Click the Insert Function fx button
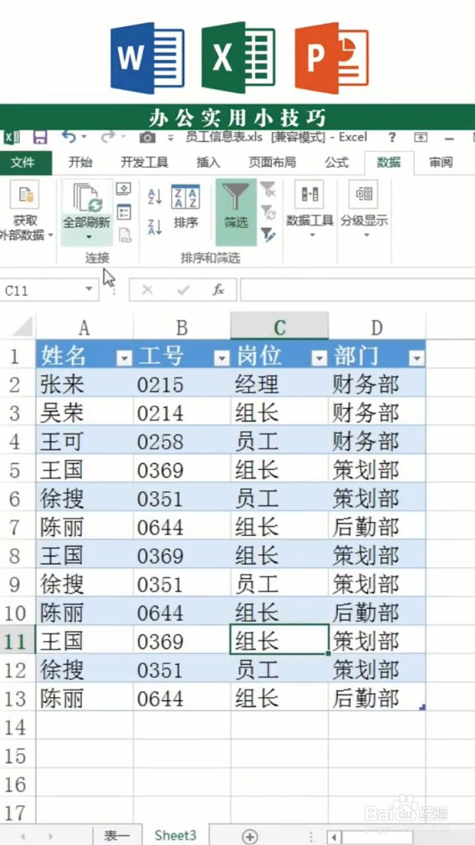 [218, 290]
